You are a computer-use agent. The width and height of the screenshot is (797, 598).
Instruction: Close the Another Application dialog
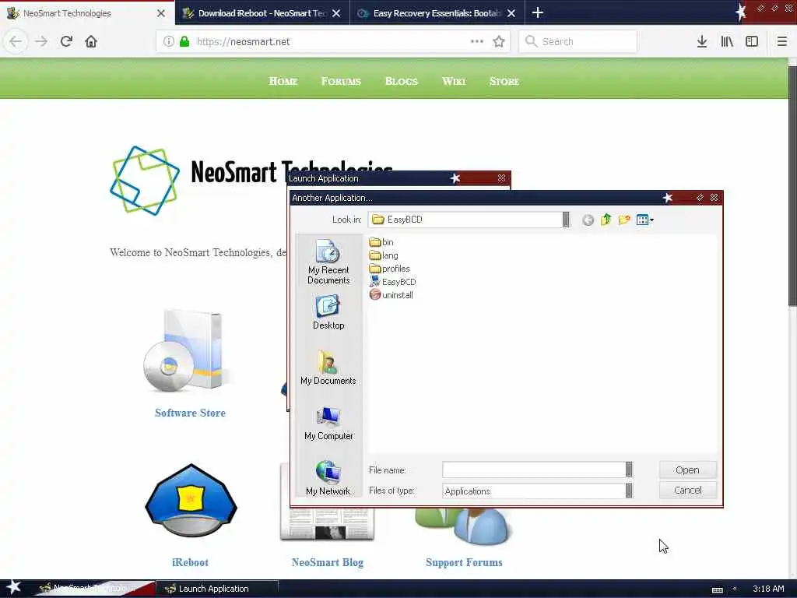pos(714,197)
